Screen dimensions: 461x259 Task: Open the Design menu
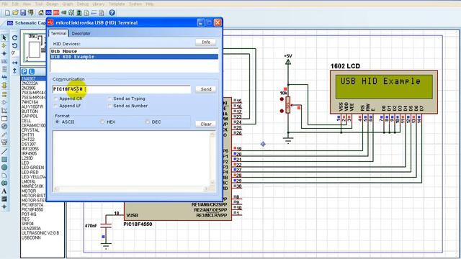(x=53, y=4)
